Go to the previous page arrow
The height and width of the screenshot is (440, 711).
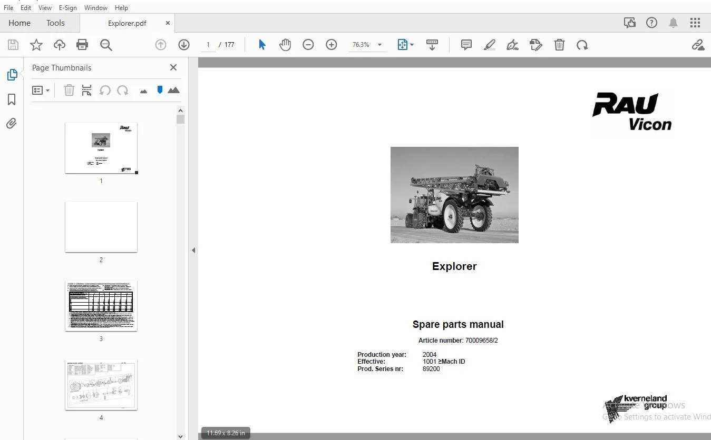(161, 45)
